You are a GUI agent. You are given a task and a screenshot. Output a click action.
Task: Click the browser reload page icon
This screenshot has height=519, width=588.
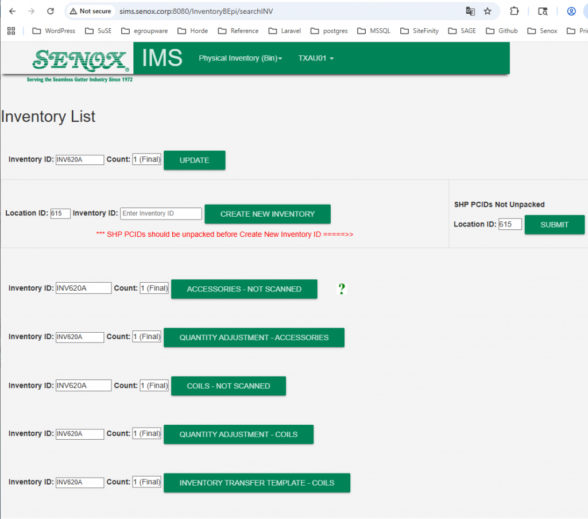coord(51,11)
